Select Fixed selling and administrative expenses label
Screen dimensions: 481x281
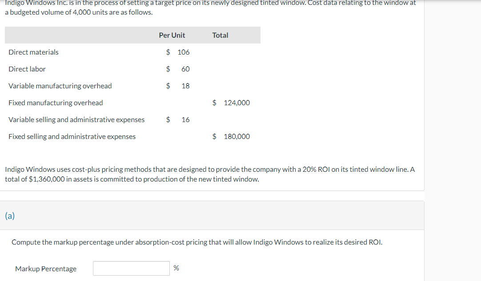click(72, 136)
